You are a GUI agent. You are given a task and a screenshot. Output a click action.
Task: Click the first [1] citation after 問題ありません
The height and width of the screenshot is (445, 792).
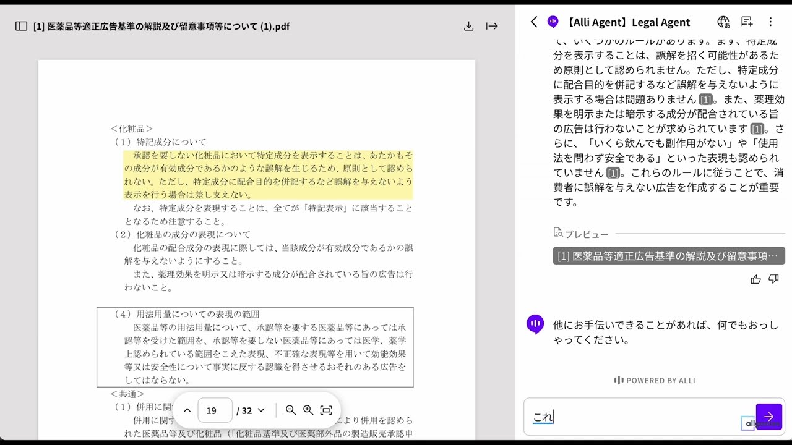click(705, 100)
